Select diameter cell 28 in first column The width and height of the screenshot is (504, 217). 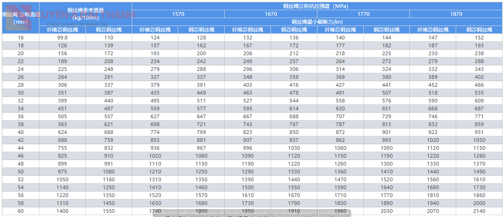(20, 85)
